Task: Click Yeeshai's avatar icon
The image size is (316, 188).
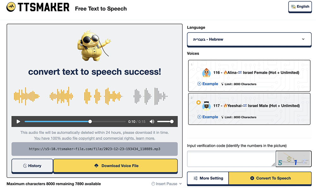Action: click(206, 106)
